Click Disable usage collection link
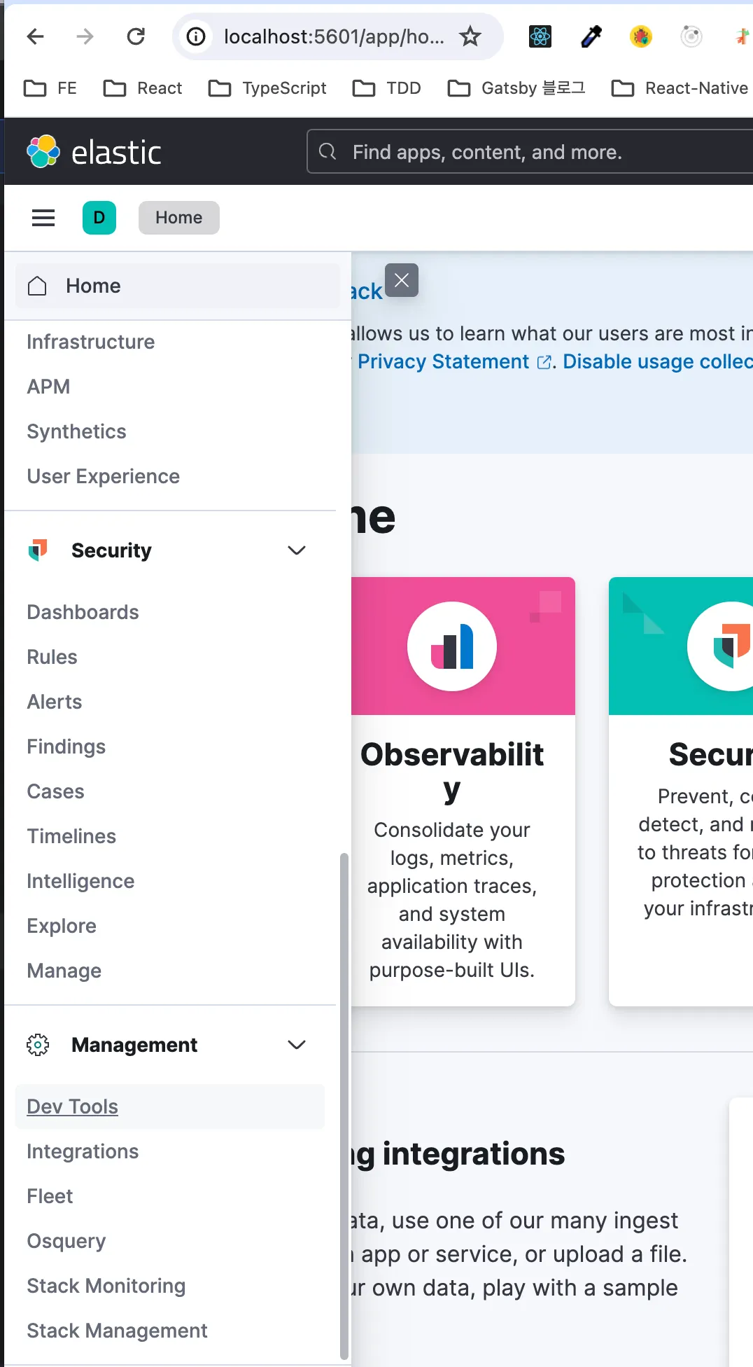 pyautogui.click(x=656, y=361)
